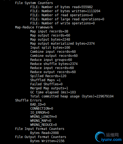Click the 'Shuffle Errors' section heading

pos(28,100)
